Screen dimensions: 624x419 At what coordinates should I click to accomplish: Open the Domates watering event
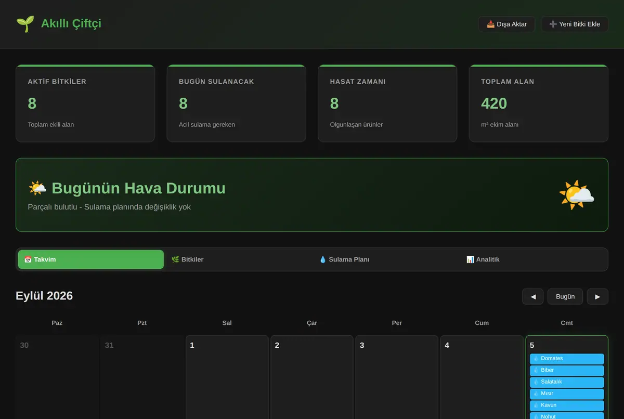567,359
